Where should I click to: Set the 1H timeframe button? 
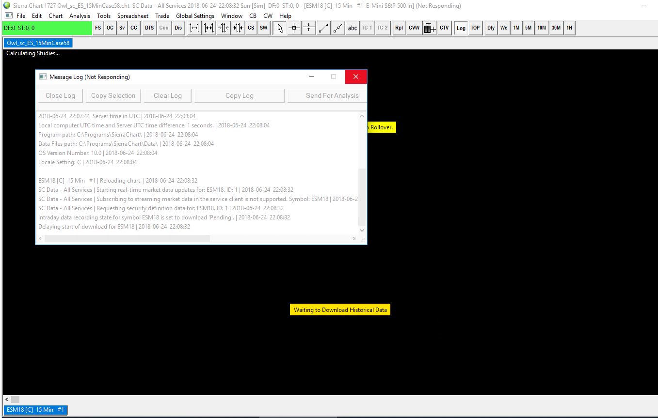tap(569, 28)
